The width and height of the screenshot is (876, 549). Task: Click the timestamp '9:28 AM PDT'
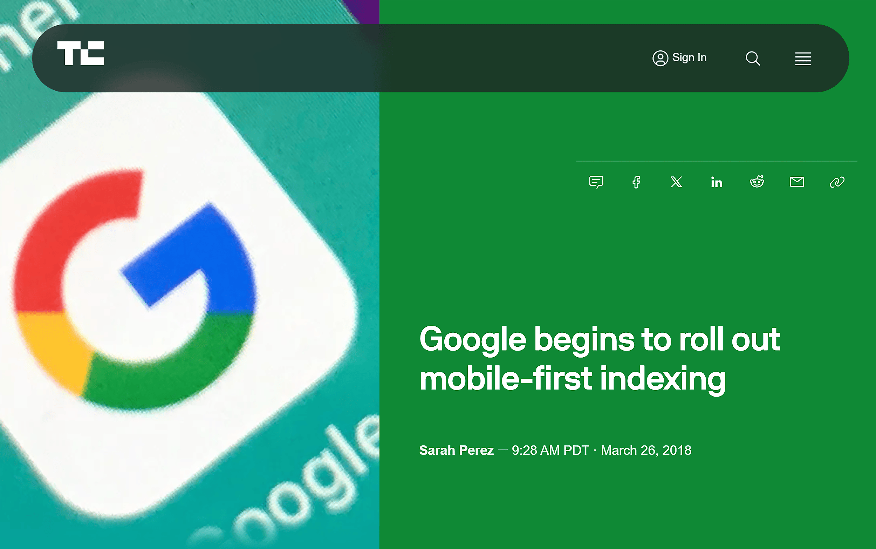tap(550, 450)
